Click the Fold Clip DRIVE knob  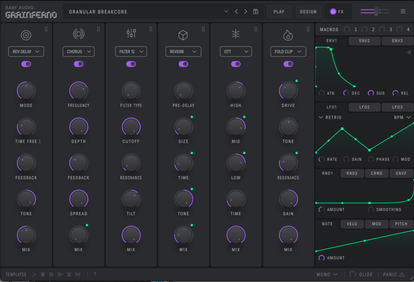[288, 91]
